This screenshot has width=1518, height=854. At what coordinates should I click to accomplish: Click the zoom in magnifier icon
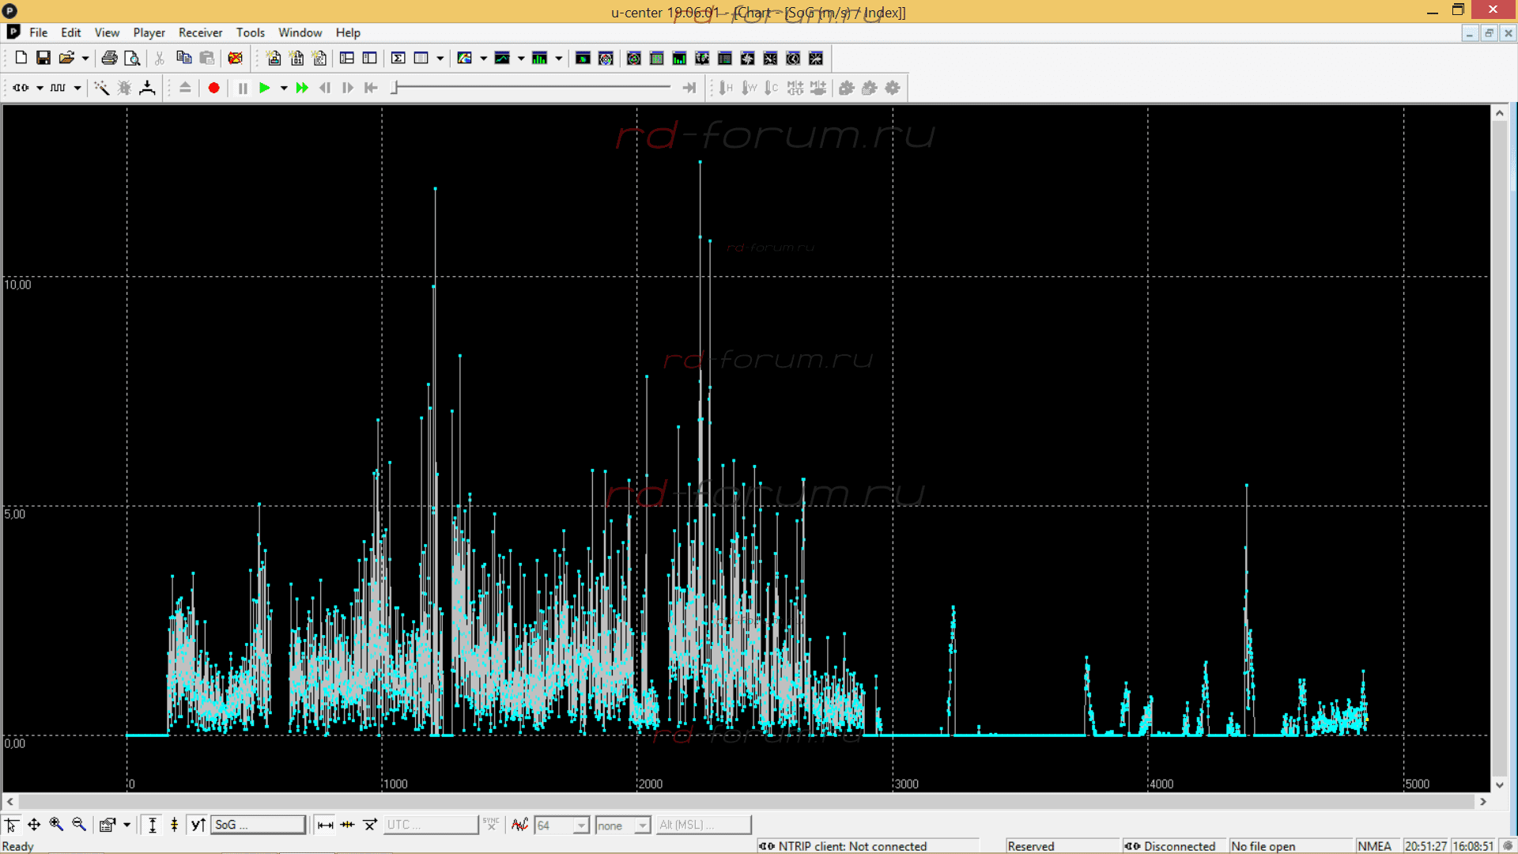pyautogui.click(x=56, y=825)
